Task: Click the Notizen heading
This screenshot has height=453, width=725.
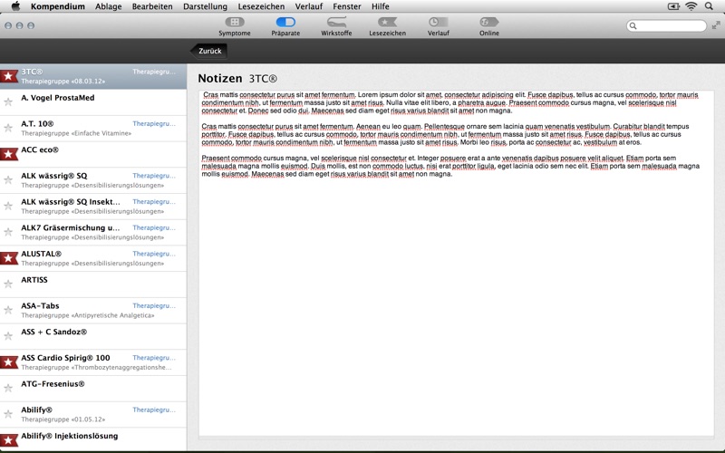Action: click(220, 79)
